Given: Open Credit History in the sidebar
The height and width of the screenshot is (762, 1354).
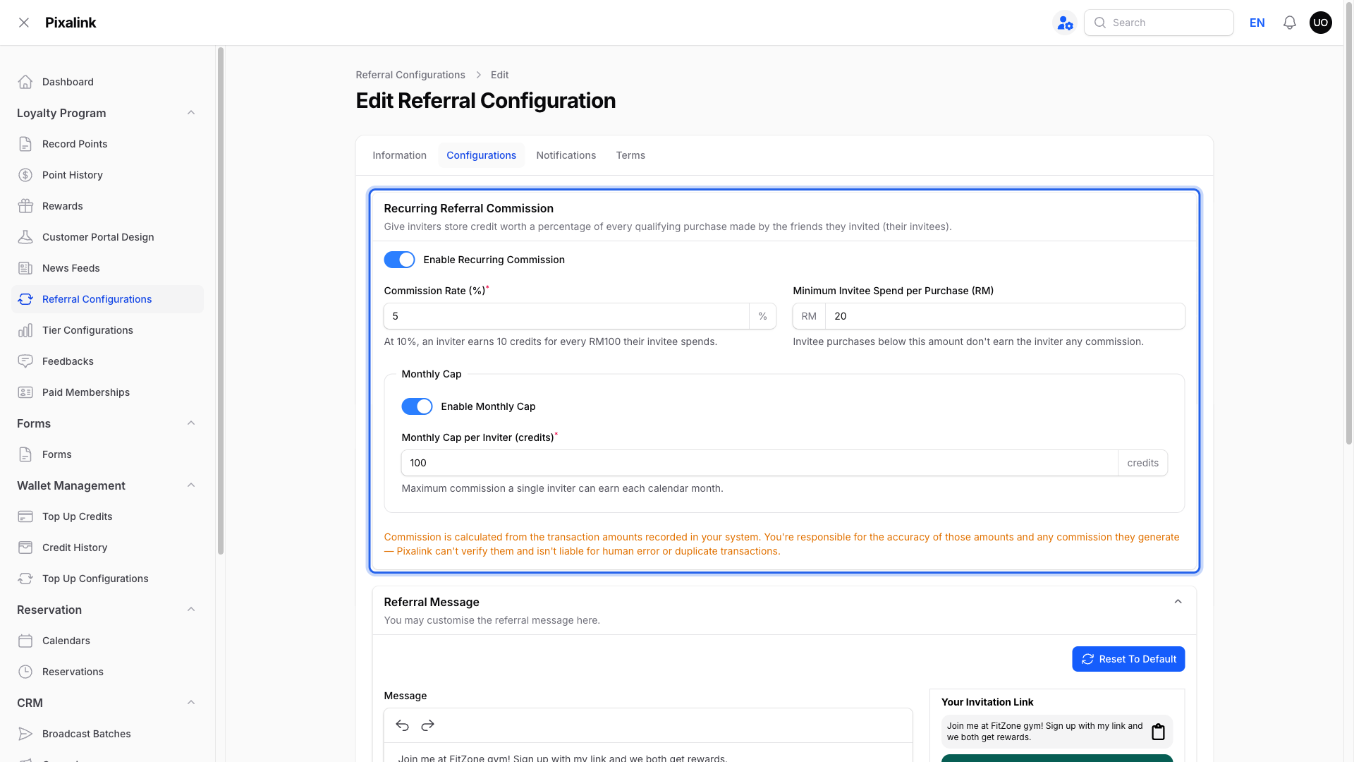Looking at the screenshot, I should coord(107,548).
